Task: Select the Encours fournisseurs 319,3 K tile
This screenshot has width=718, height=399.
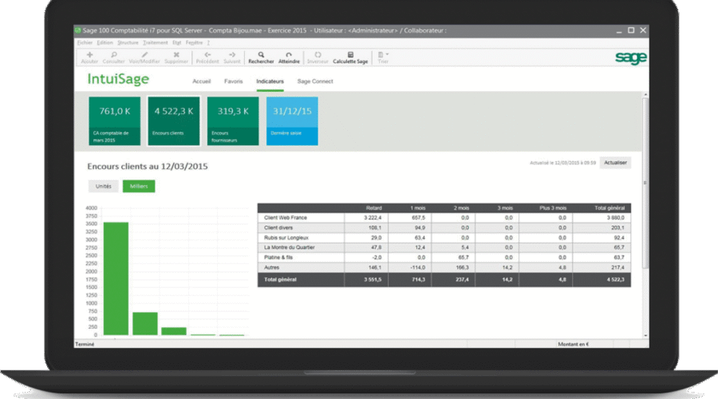Action: [x=233, y=121]
